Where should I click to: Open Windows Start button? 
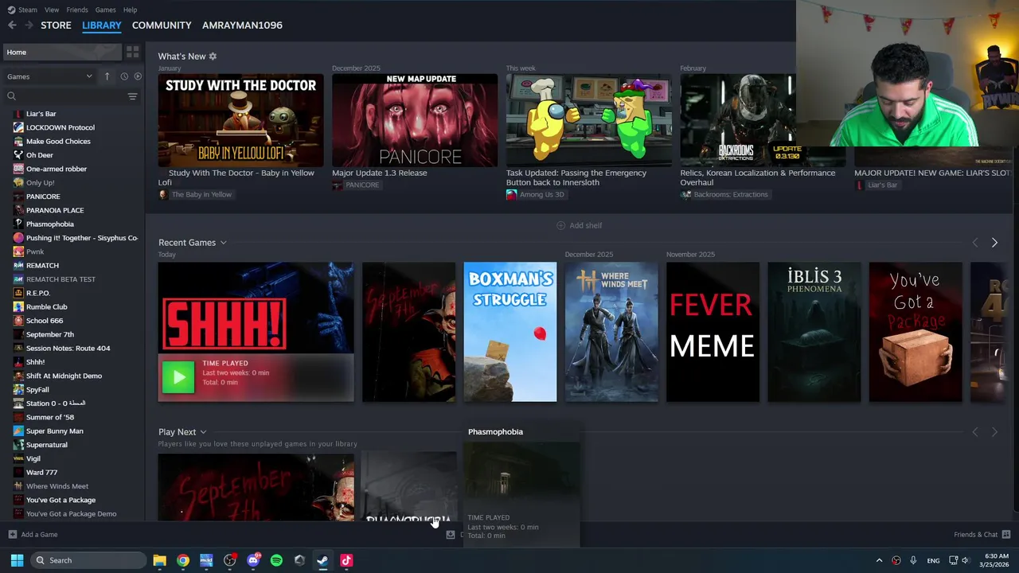tap(17, 560)
